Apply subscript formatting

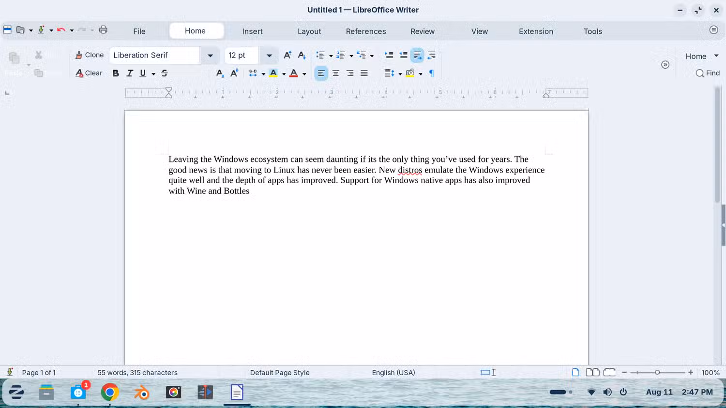click(x=220, y=73)
